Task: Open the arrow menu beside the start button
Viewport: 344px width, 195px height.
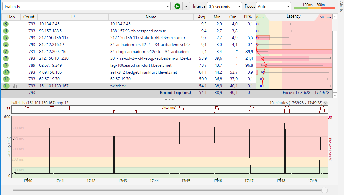Action: click(186, 6)
